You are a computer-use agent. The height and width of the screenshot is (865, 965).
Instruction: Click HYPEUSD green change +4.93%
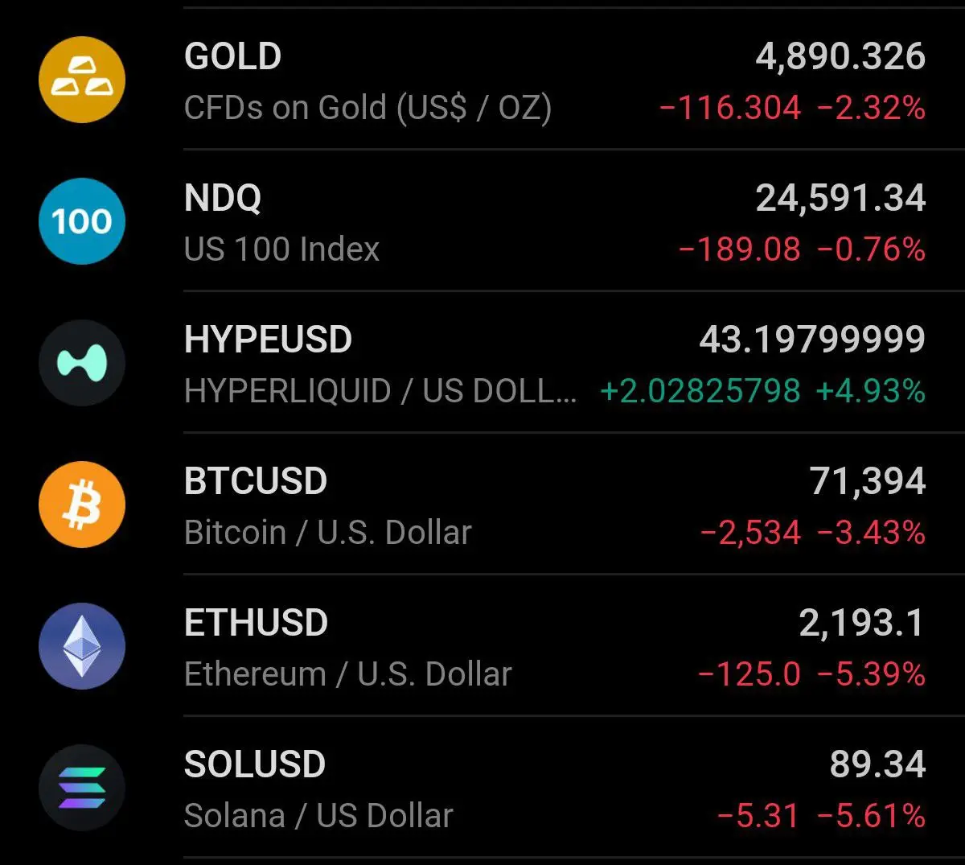point(871,391)
